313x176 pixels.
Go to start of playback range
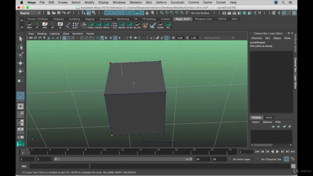[257, 152]
